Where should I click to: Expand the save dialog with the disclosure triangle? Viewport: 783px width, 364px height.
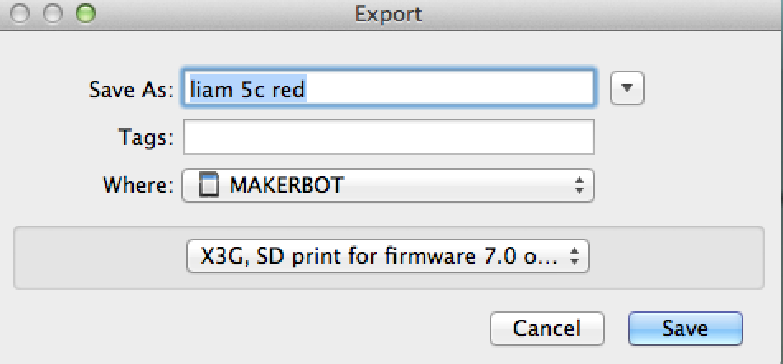pos(626,89)
